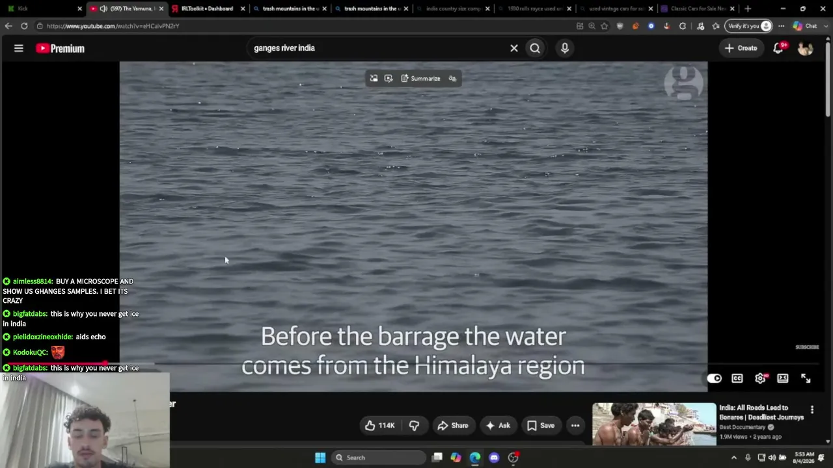
Task: Open the YouTube account avatar menu
Action: pos(805,48)
